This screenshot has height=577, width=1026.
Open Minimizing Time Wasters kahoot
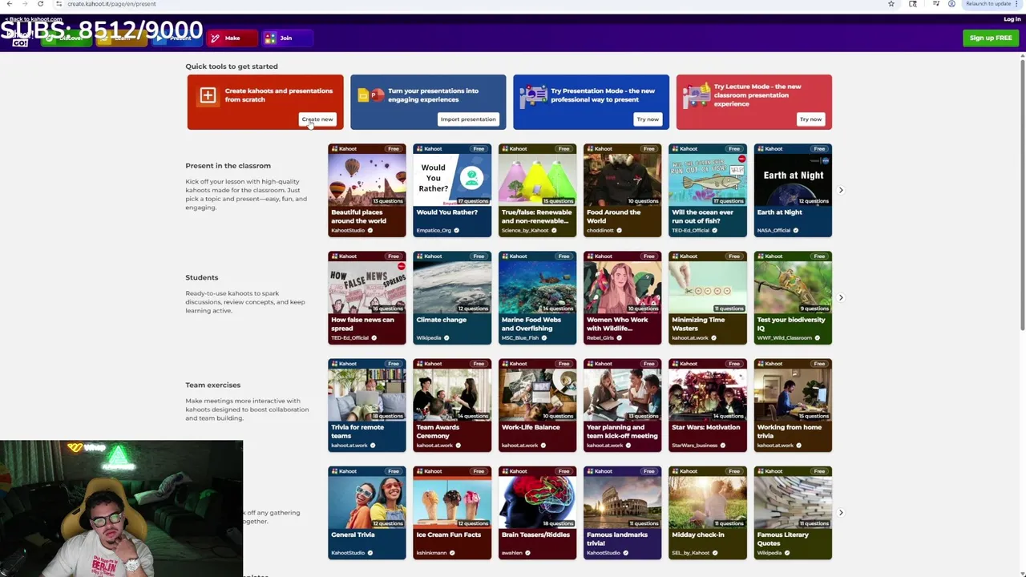coord(708,297)
